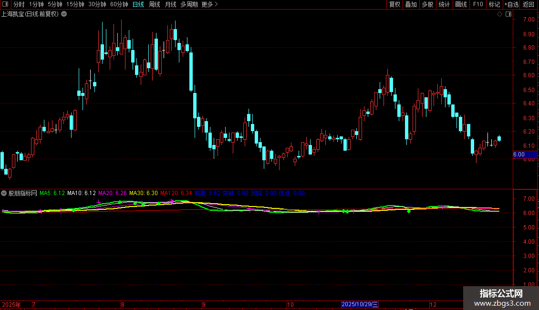This screenshot has width=539, height=310.
Task: Select the 30分钟 period tab
Action: (x=97, y=4)
